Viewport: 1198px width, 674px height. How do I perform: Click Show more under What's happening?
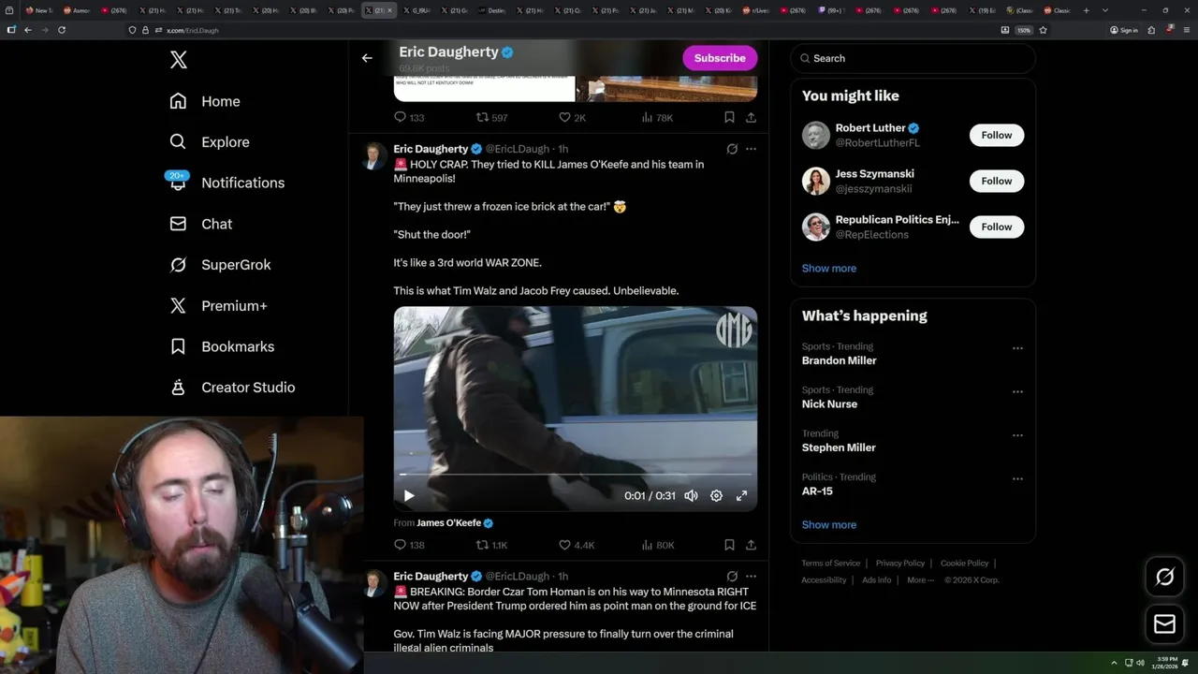point(829,524)
